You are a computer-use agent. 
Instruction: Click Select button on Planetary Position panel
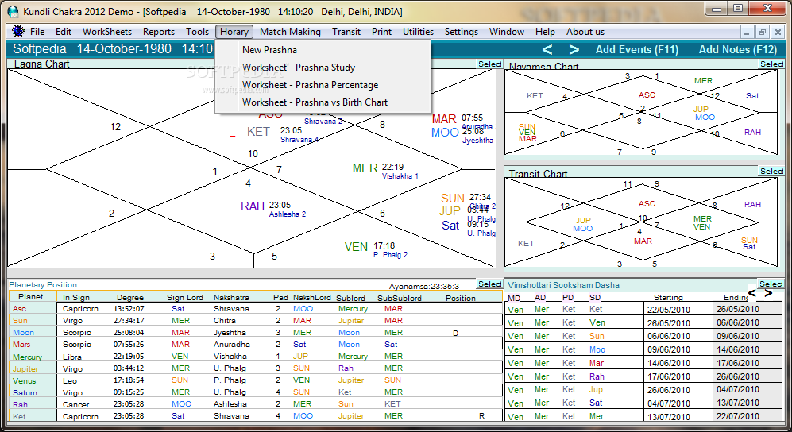(x=489, y=284)
